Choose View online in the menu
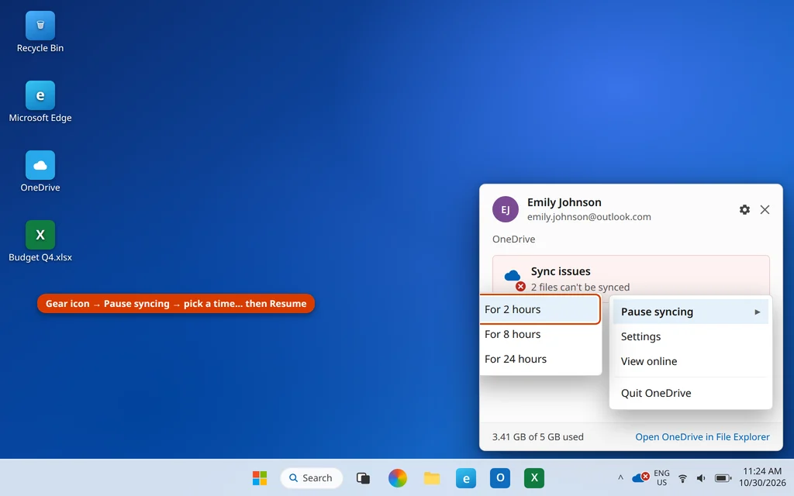 click(x=691, y=361)
